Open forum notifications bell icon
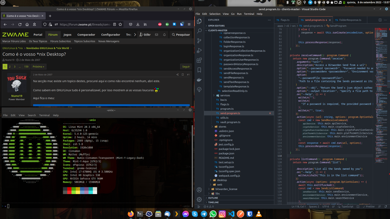 [165, 35]
